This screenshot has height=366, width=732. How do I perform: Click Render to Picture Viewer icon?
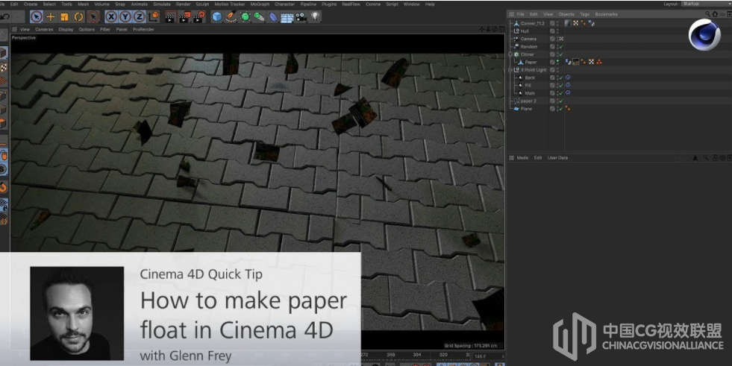click(x=185, y=18)
